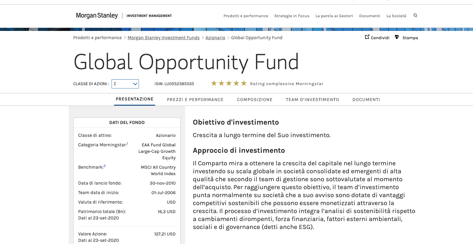Click the Approccio di investimento heading
The image size is (473, 244).
[239, 151]
